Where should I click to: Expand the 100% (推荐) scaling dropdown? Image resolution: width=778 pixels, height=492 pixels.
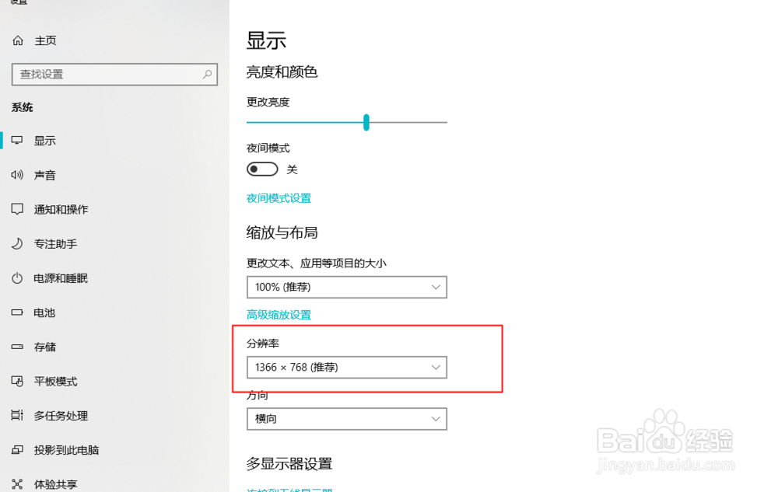click(347, 288)
